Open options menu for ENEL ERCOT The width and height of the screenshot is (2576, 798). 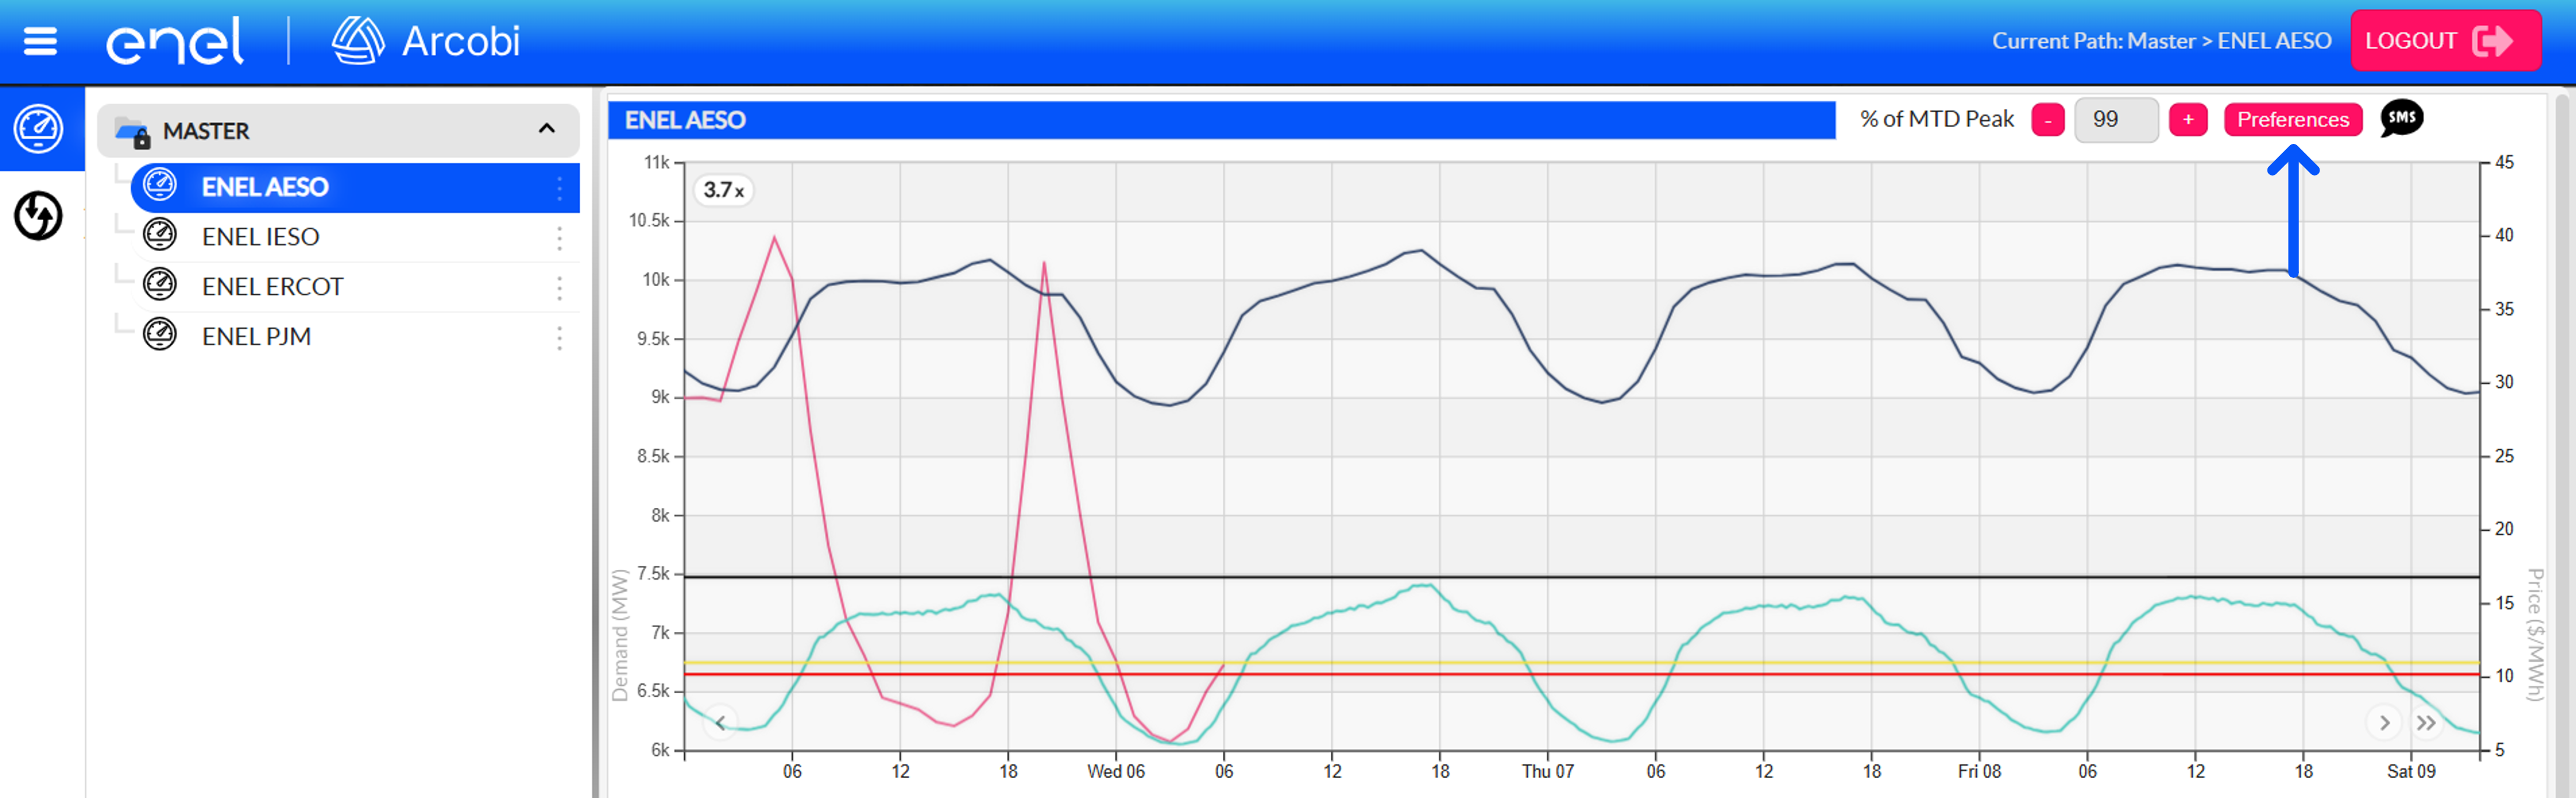tap(559, 287)
